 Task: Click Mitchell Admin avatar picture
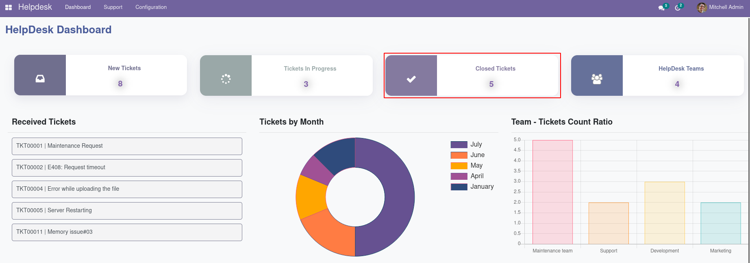pos(702,7)
